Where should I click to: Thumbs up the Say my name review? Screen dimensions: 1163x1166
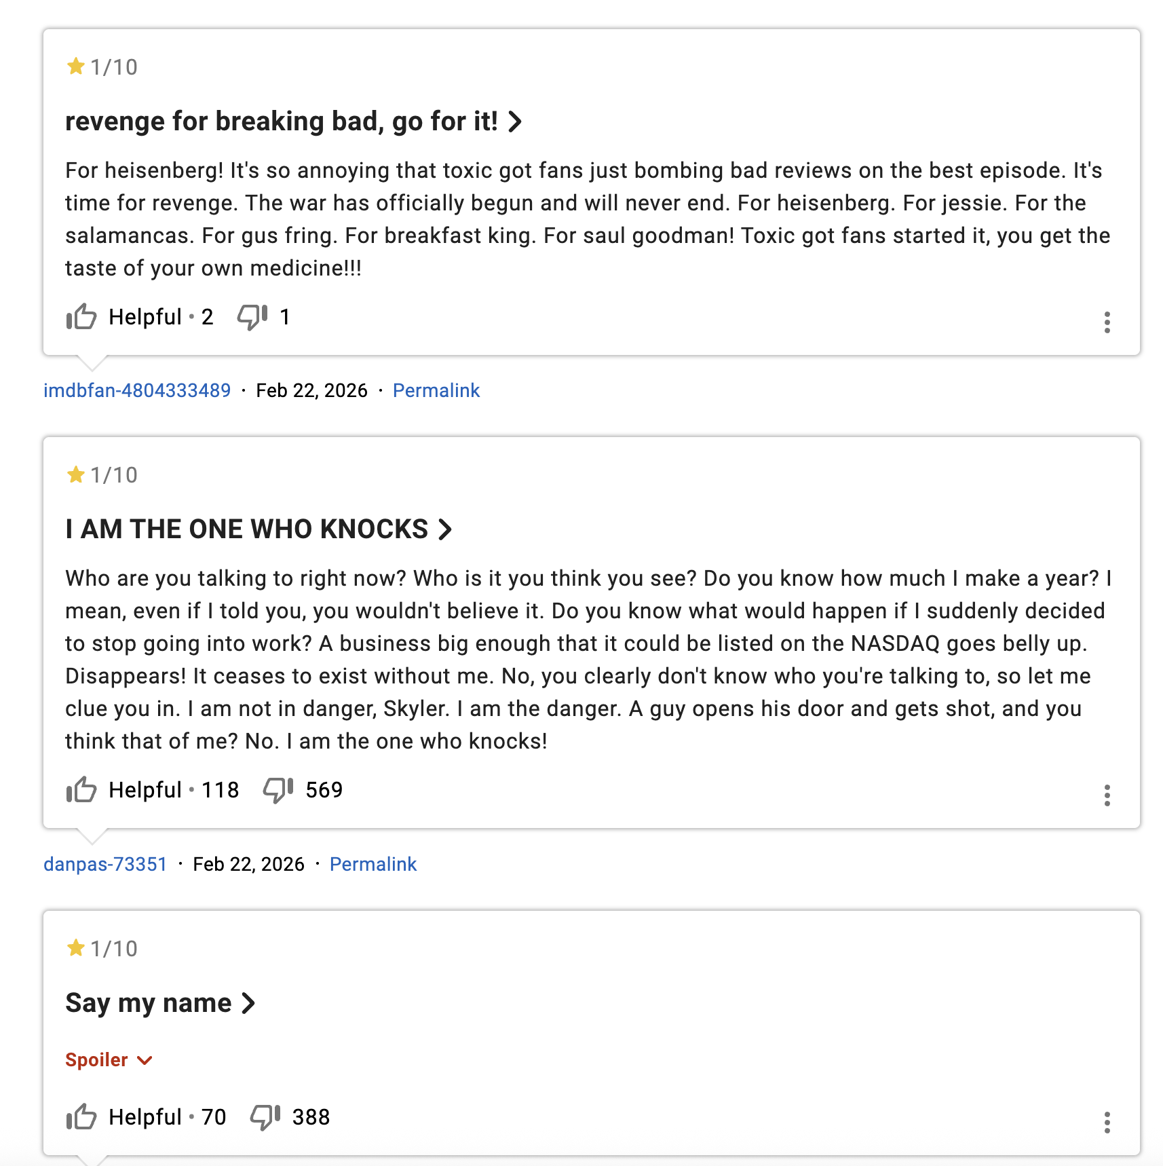(x=81, y=1117)
